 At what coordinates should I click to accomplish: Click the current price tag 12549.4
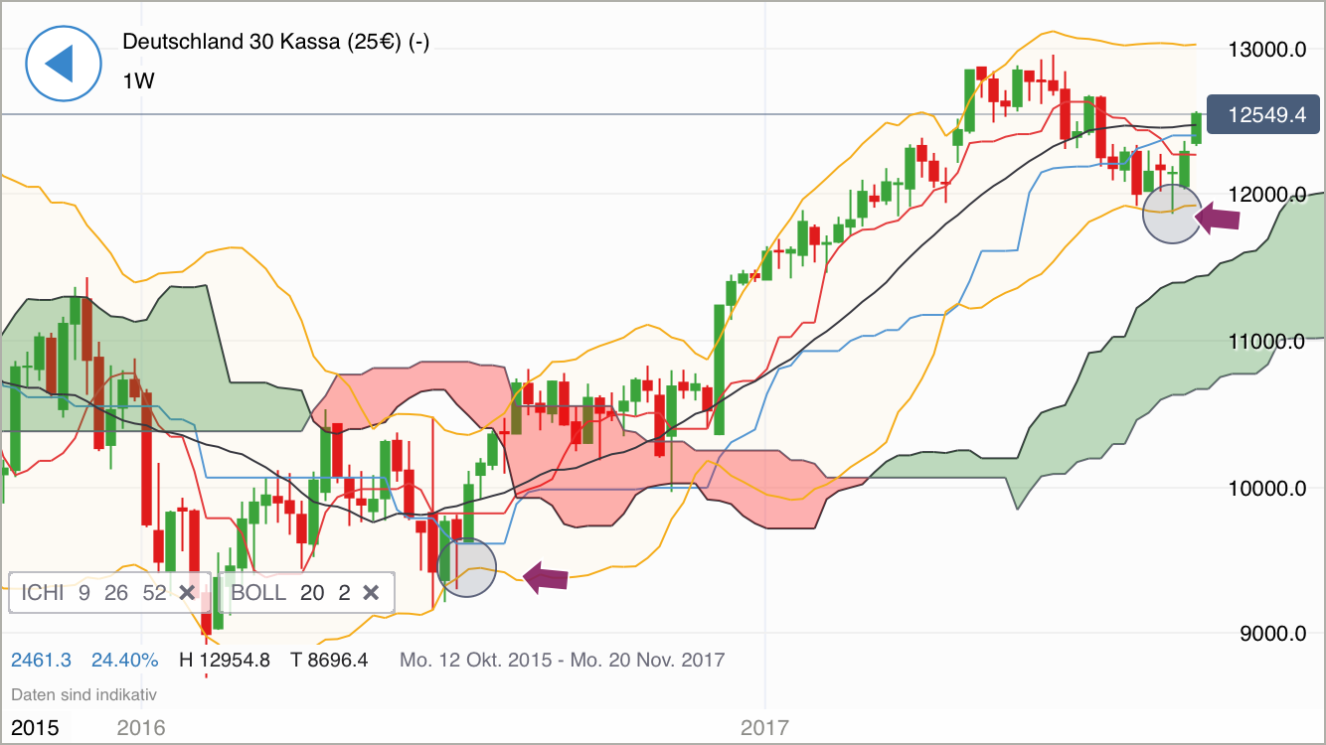1263,115
